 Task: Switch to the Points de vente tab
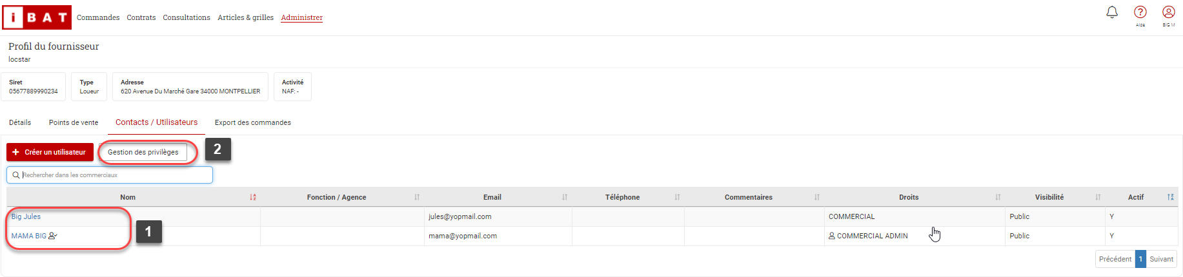[74, 122]
